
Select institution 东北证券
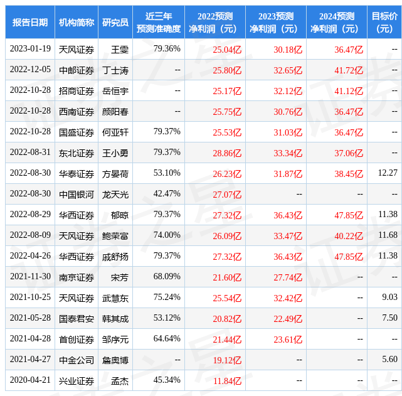77,153
